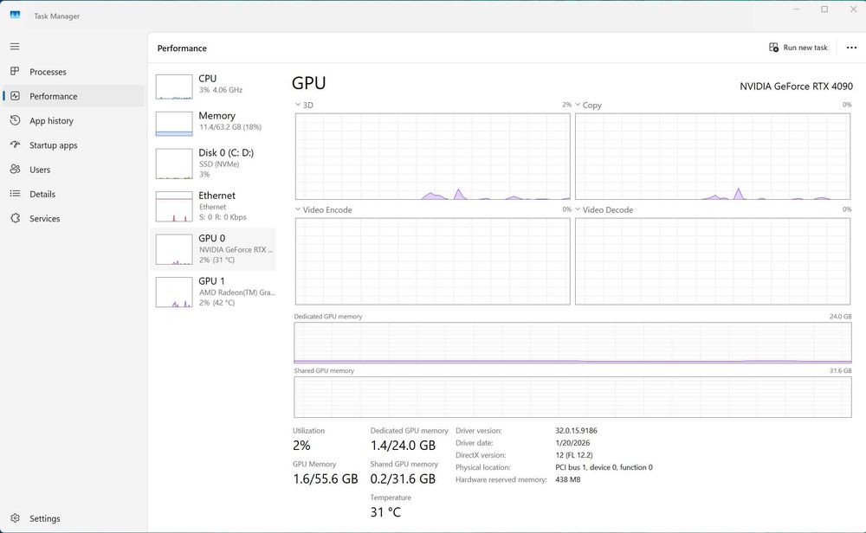Click the NVIDIA GeForce RTX 4090 title

click(797, 86)
